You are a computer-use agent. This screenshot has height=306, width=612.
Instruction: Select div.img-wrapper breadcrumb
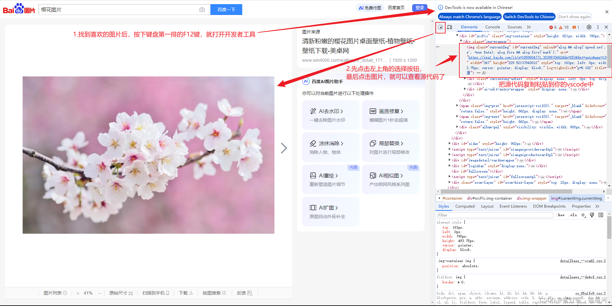pyautogui.click(x=532, y=198)
